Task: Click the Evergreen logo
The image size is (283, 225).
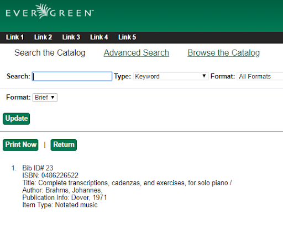Action: pyautogui.click(x=50, y=12)
